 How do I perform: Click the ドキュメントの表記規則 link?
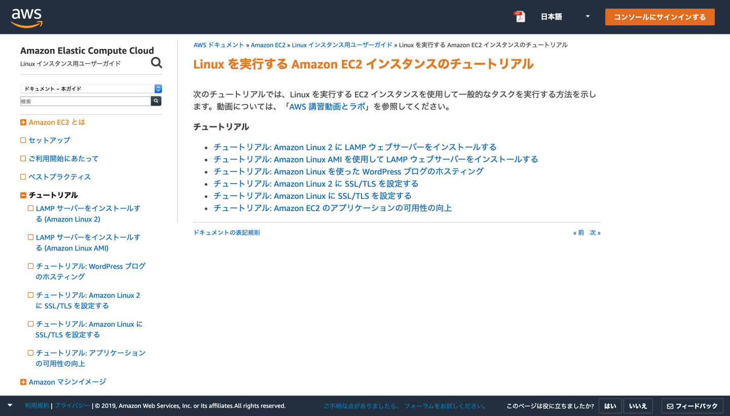click(x=227, y=233)
